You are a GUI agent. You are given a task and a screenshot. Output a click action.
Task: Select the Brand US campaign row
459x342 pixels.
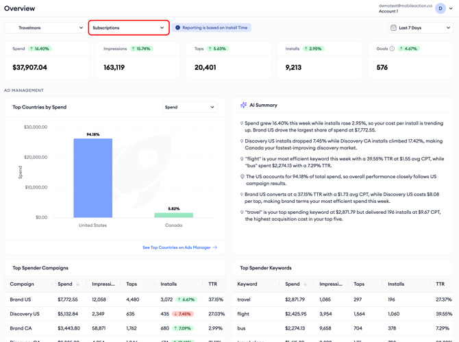pos(115,300)
